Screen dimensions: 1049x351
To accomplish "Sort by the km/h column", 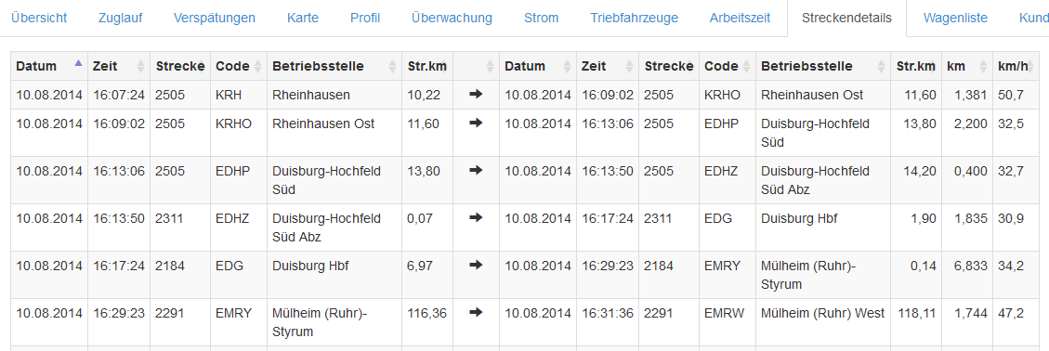I will tap(1011, 66).
